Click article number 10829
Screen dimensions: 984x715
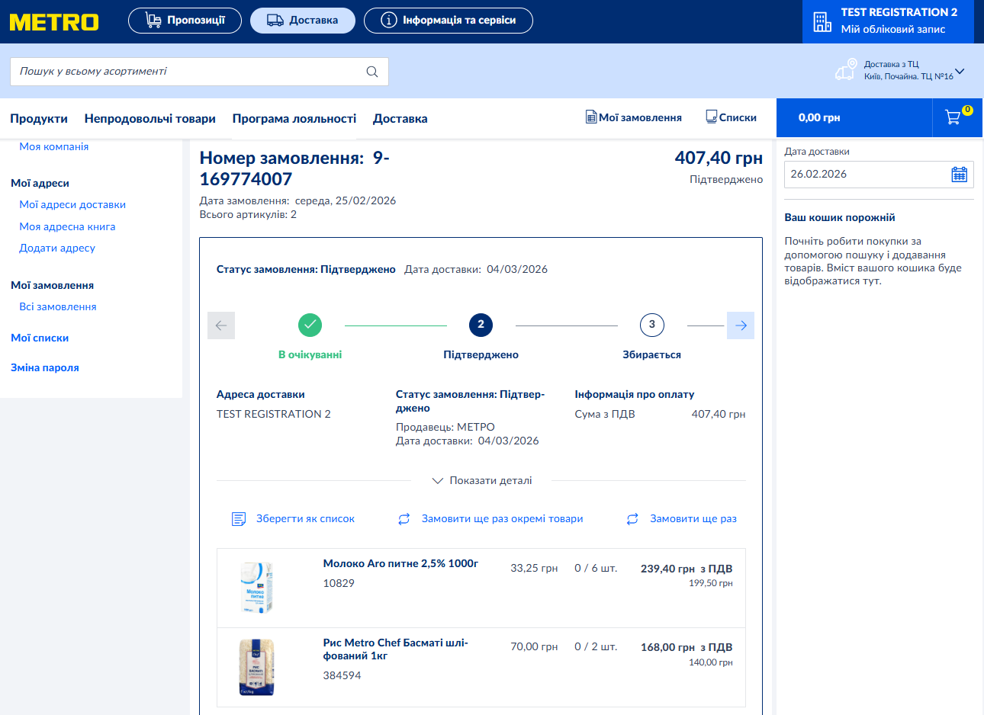click(339, 583)
